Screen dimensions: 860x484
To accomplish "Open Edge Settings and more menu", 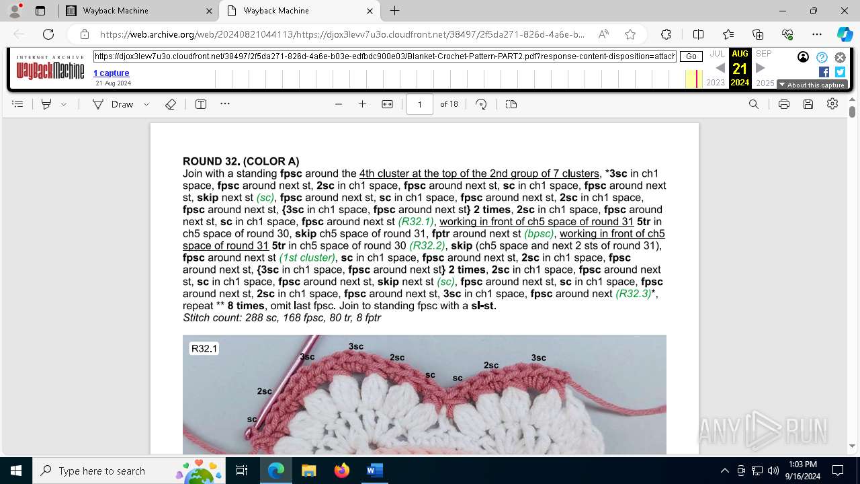I will pyautogui.click(x=817, y=34).
